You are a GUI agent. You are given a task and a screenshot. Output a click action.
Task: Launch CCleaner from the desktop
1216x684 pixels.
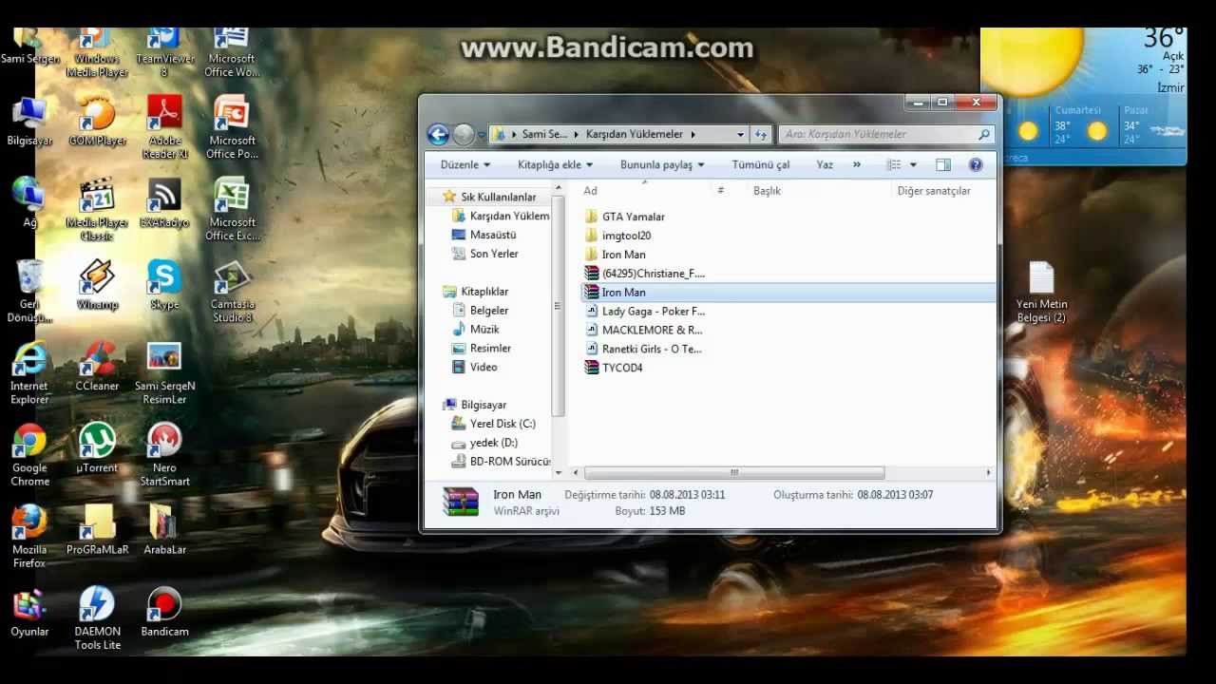click(x=97, y=367)
